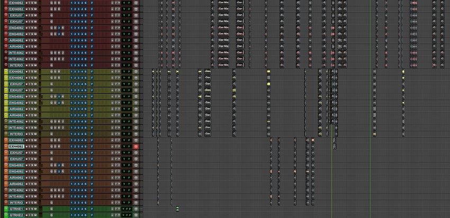Screen dimensions: 450x218
Task: Open insert D on highlighted EXH4062 track
Action: (55, 146)
